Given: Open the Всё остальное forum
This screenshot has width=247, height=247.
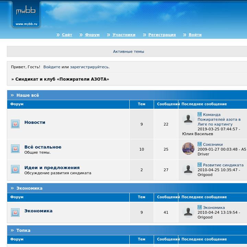Looking at the screenshot, I should click(43, 147).
